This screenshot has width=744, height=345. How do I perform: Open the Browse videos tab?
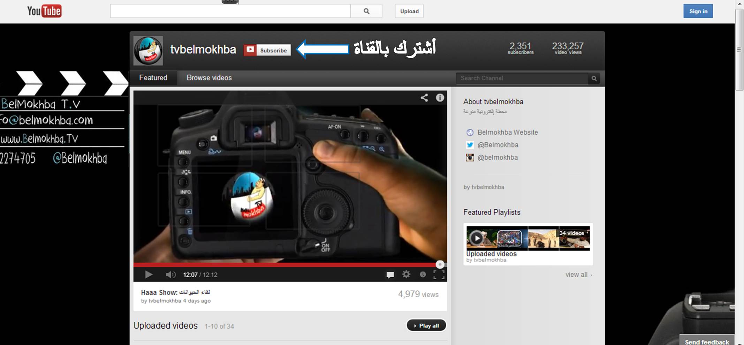click(x=209, y=78)
